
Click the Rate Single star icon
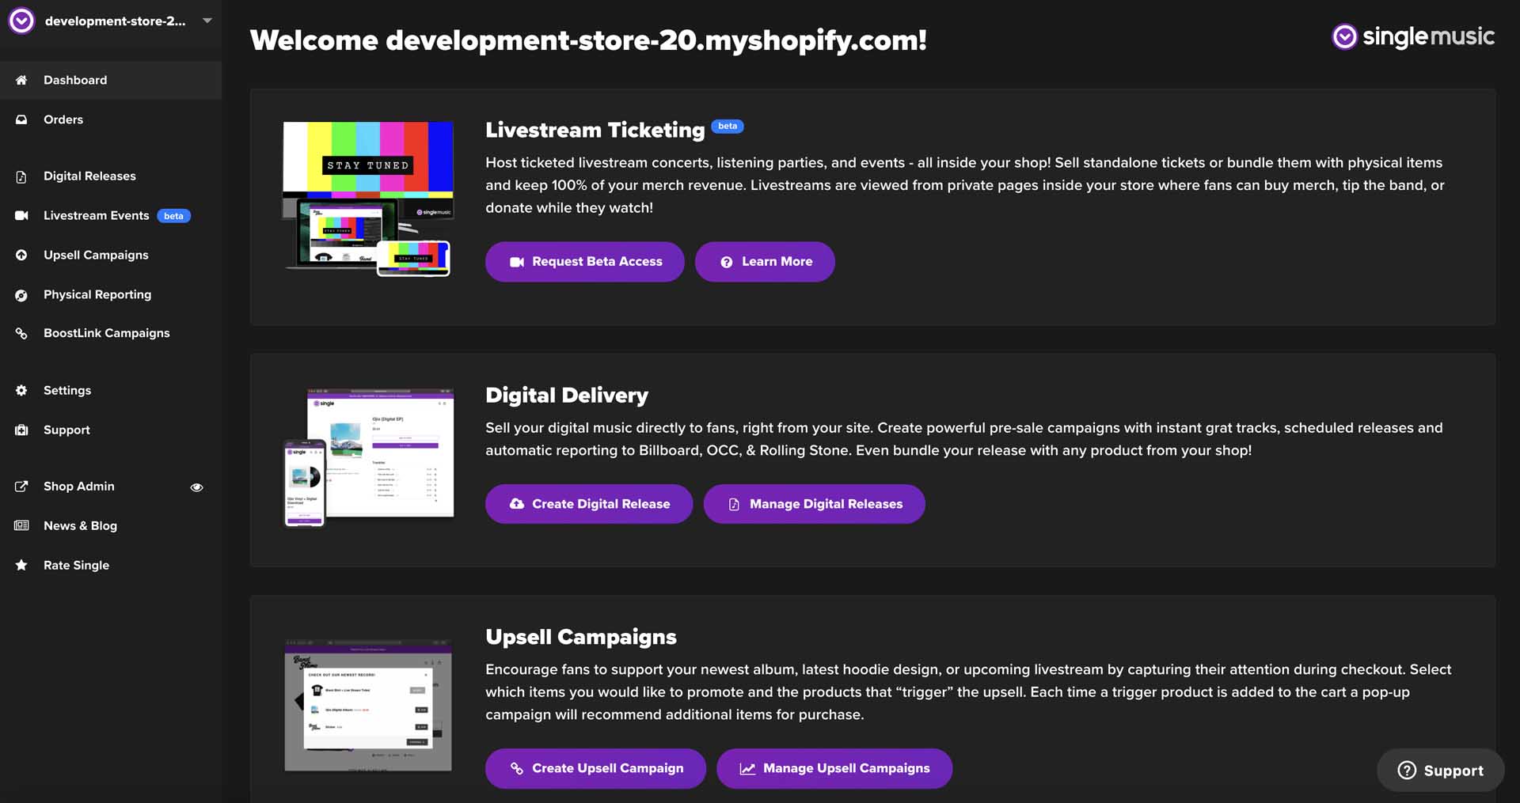click(21, 565)
